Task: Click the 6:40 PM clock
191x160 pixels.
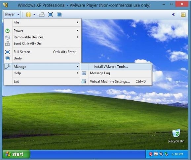Action: 177,154
